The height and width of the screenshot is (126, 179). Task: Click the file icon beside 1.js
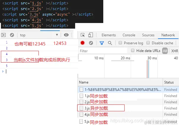pos(81,96)
